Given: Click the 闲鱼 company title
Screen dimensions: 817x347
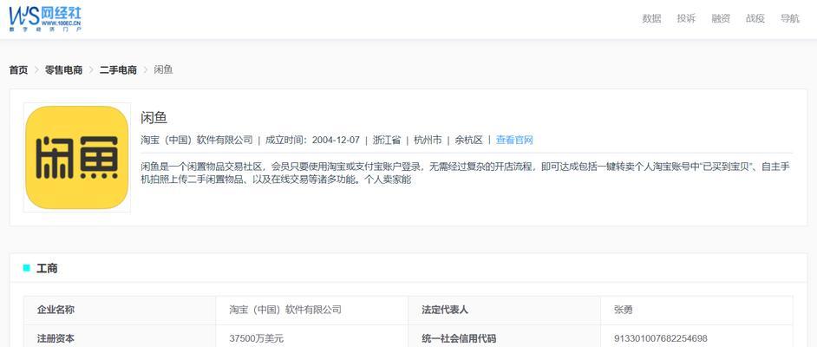Looking at the screenshot, I should coord(154,118).
